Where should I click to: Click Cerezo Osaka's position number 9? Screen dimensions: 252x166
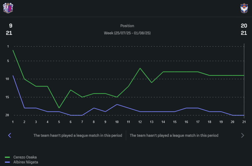click(11, 26)
